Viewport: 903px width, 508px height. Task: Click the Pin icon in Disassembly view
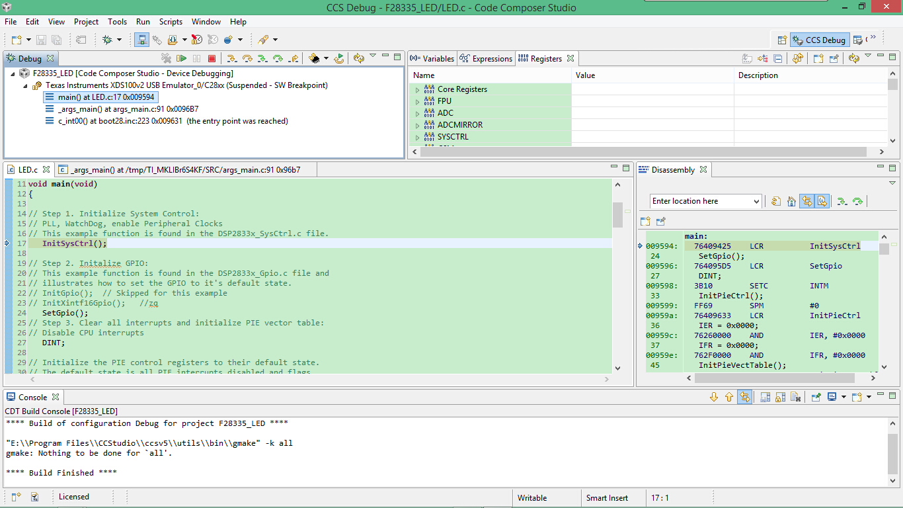pos(660,221)
